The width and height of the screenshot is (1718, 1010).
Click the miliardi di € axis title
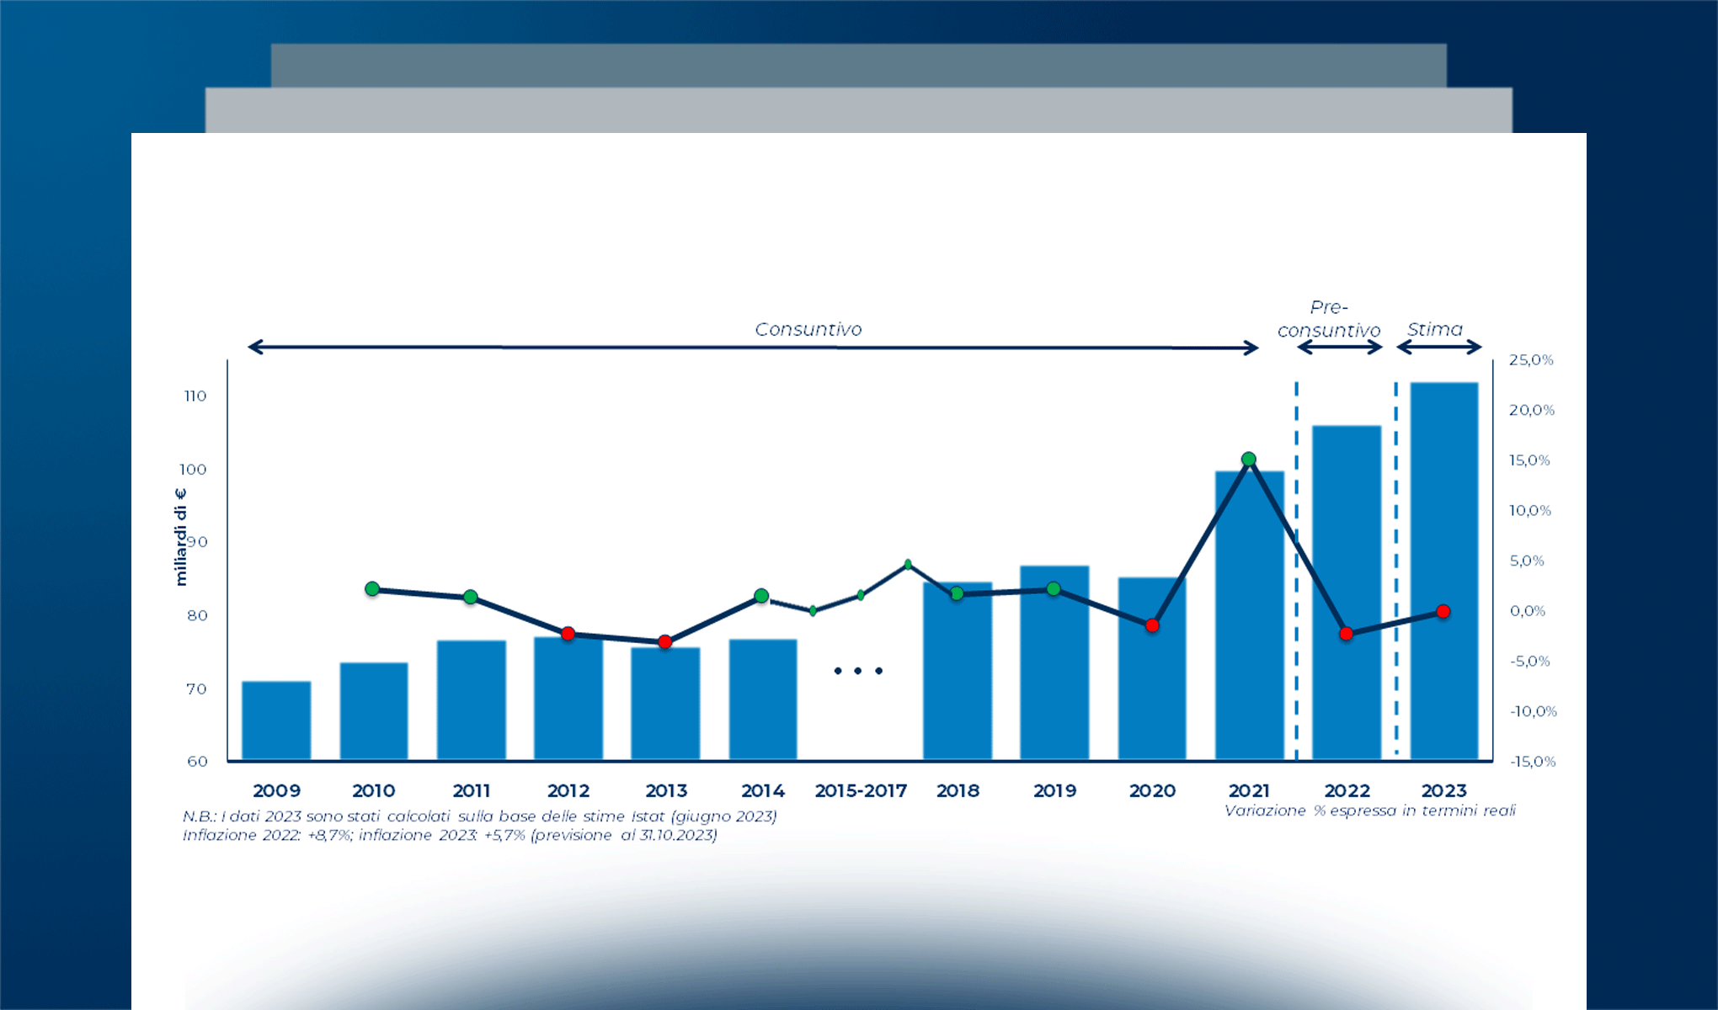coord(180,537)
